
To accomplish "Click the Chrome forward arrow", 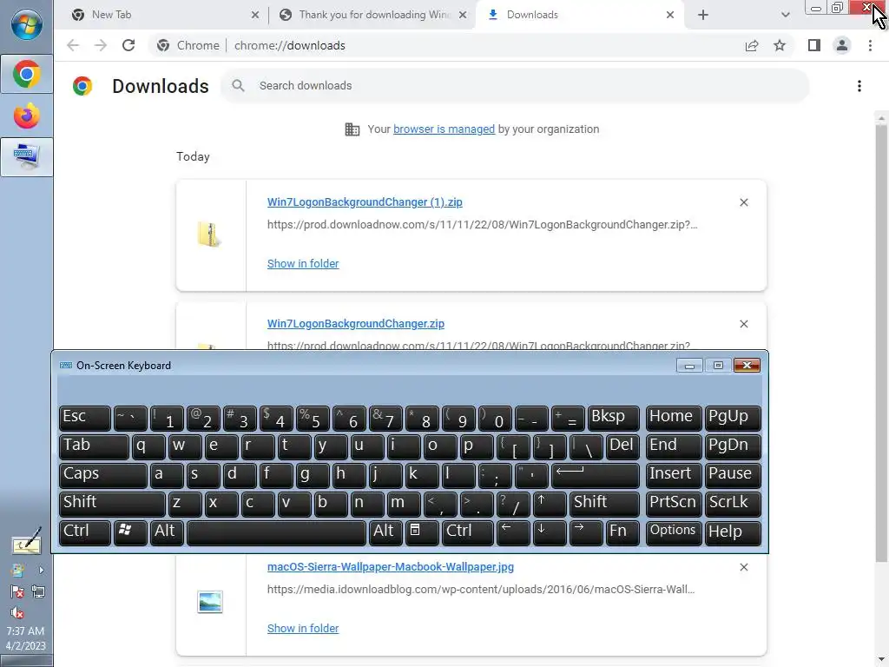I will [x=101, y=45].
